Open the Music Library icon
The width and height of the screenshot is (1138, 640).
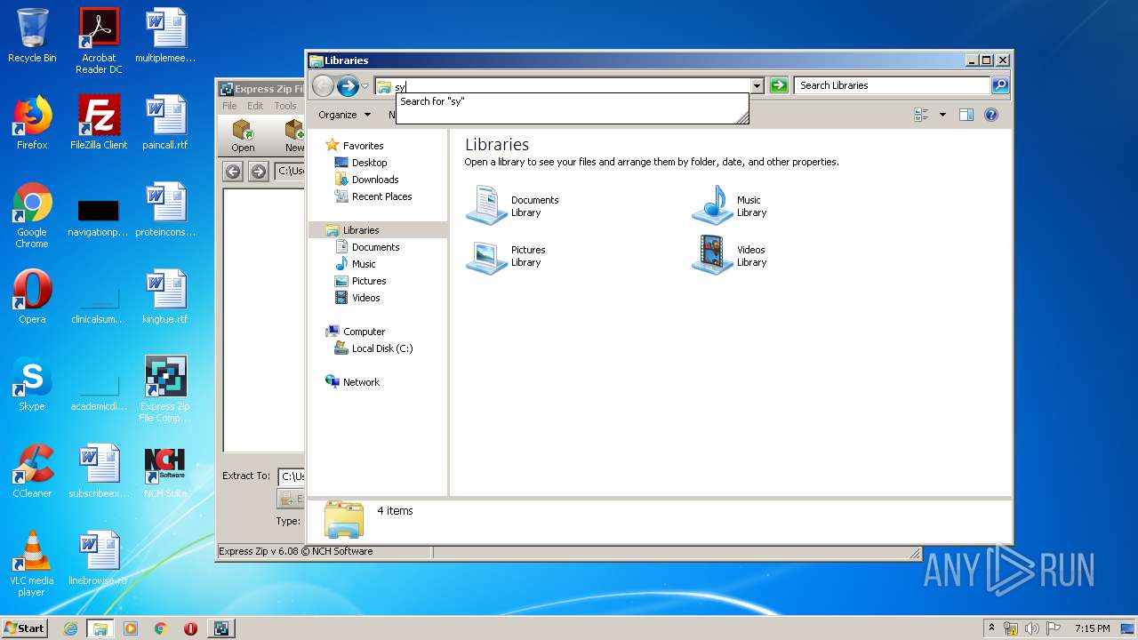point(729,205)
